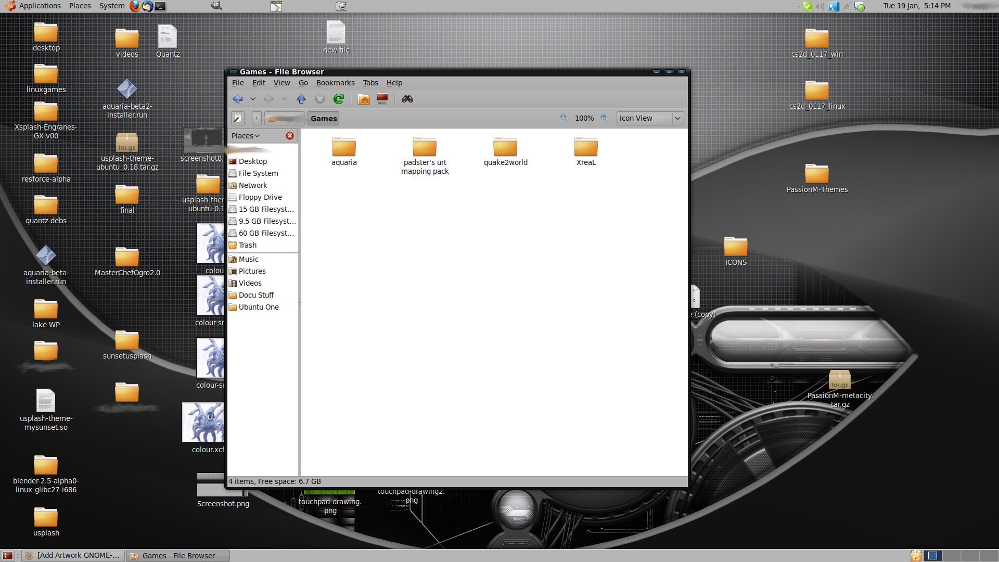Open the Applications menu in the top panel

(x=34, y=6)
